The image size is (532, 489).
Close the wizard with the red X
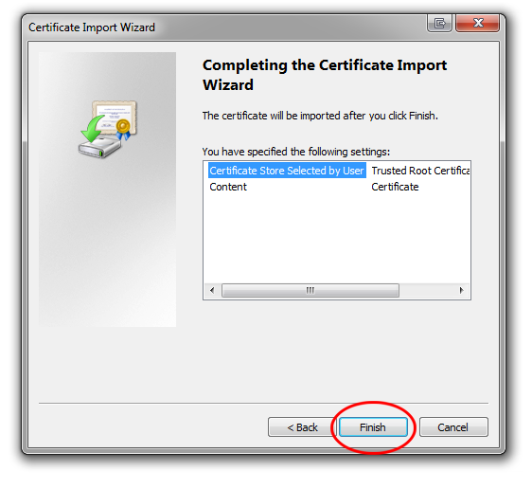coord(478,23)
